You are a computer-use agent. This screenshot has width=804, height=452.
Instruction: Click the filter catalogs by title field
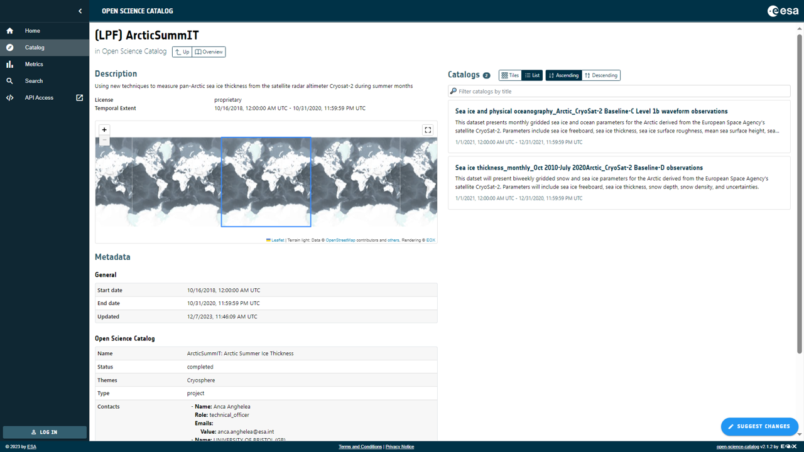tap(619, 90)
